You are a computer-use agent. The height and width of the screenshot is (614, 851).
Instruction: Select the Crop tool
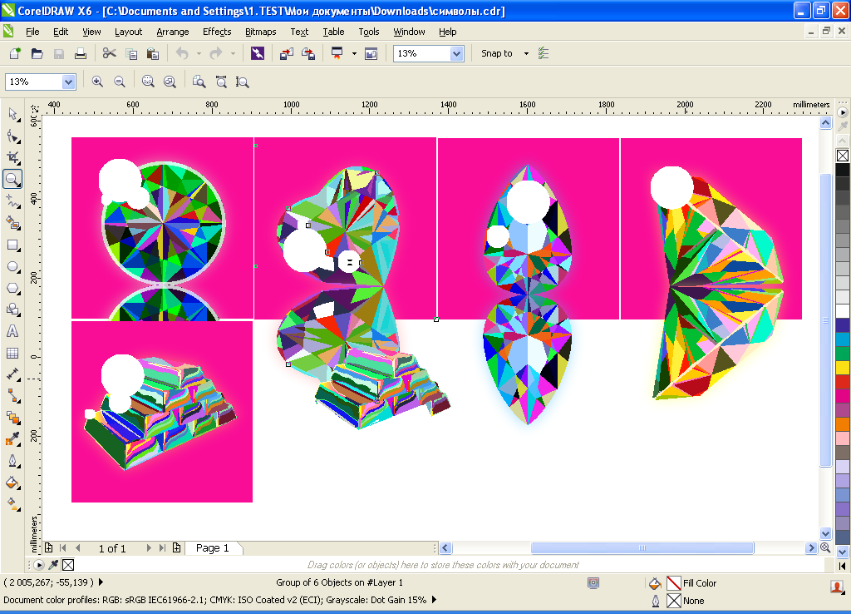tap(12, 157)
